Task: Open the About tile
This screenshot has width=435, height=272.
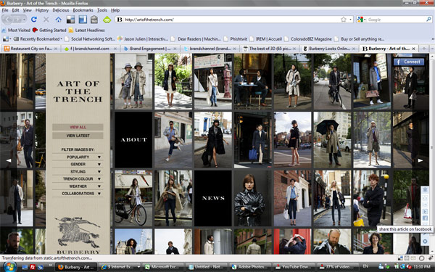Action: [x=133, y=139]
